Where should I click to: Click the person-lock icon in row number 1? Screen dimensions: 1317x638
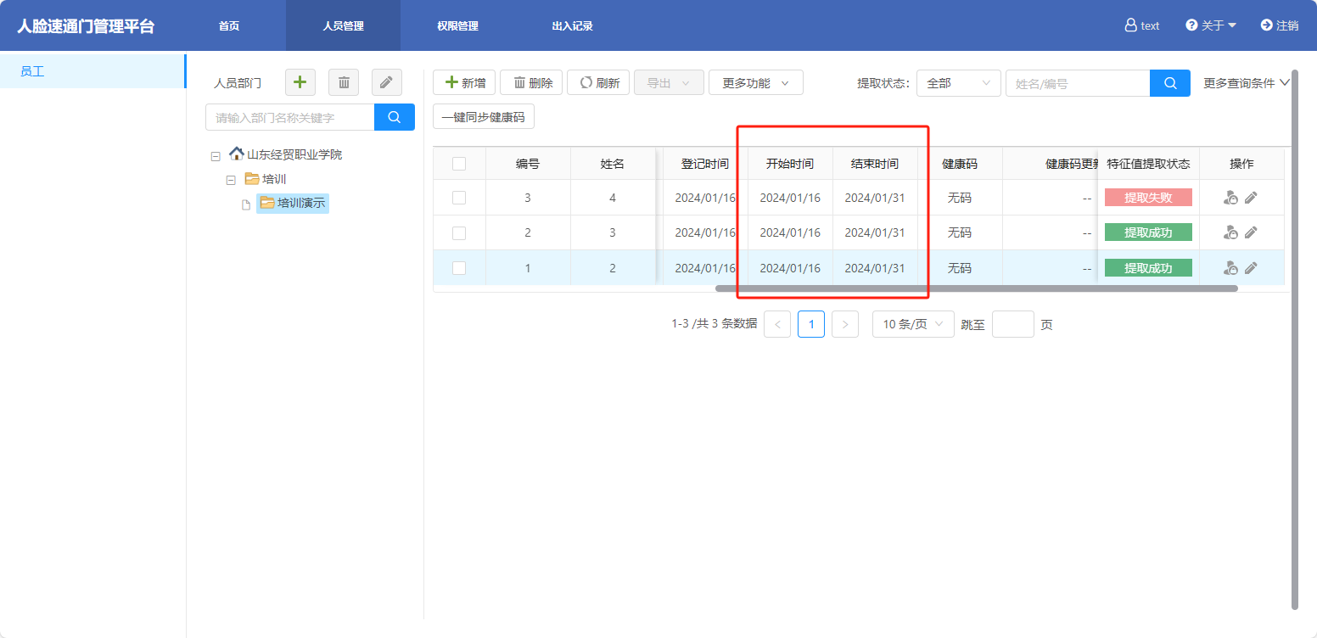click(x=1230, y=268)
